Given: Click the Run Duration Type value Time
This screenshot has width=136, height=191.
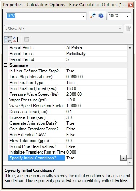Looking at the screenshot, I should [70, 83].
